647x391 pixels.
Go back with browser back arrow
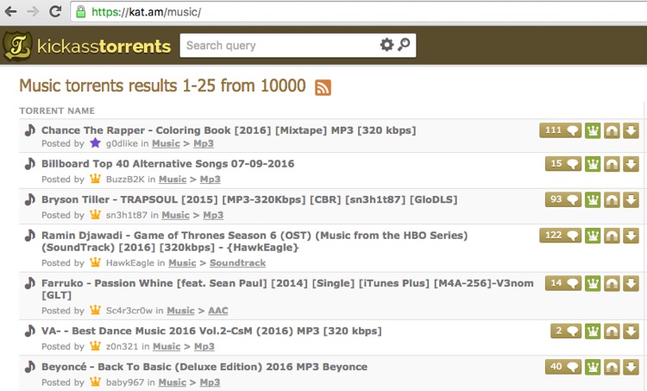(x=10, y=11)
